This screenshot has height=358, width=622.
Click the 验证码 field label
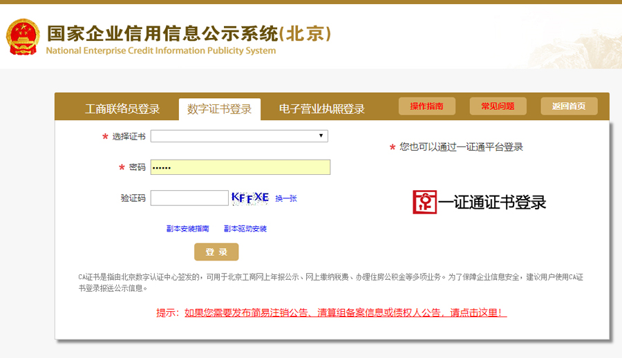click(133, 198)
